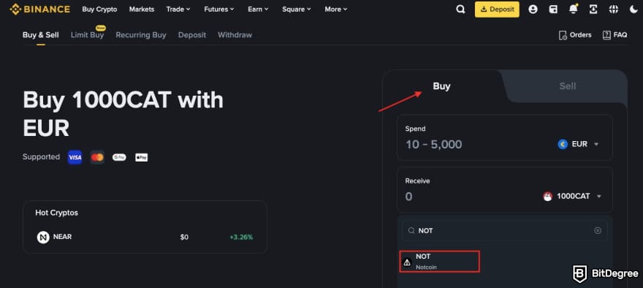Click the NEAR $0 price
643x288 pixels.
(x=184, y=237)
